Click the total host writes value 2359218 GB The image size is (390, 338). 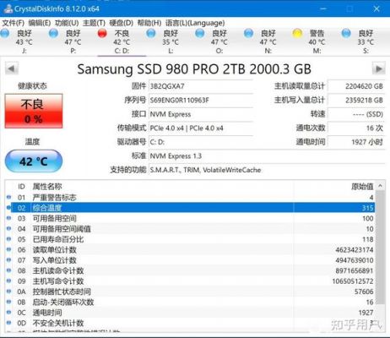click(x=356, y=100)
